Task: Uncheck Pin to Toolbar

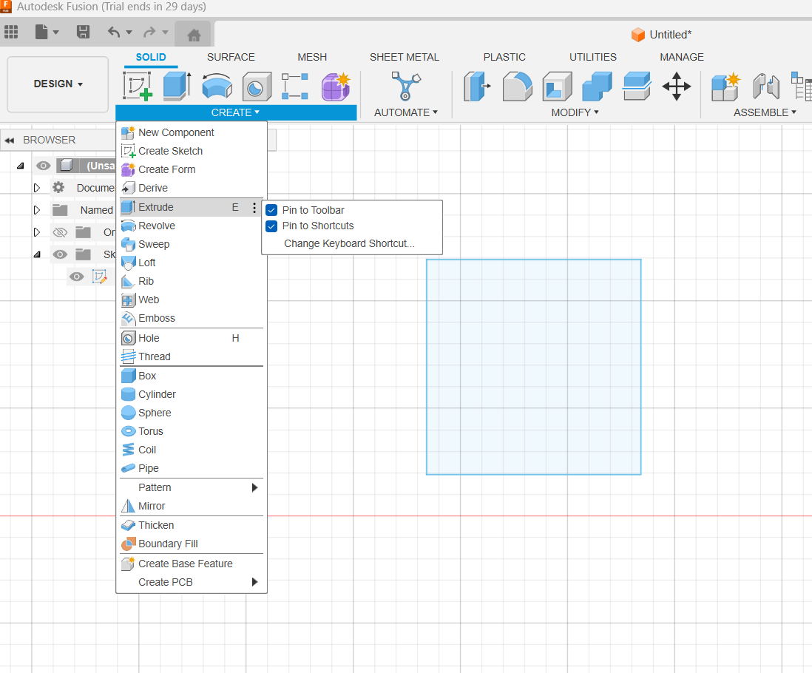Action: (x=271, y=210)
